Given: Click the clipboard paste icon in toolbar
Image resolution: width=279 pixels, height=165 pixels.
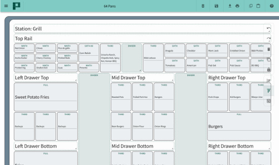Looking at the screenshot, I should click(x=258, y=6).
